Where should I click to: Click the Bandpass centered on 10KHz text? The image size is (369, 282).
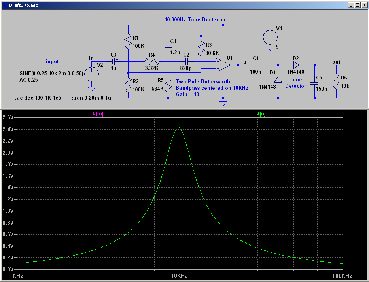(x=212, y=88)
